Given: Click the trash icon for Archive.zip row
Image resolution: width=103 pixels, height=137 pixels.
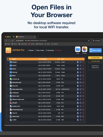Looking at the screenshot, I should [x=83, y=79].
